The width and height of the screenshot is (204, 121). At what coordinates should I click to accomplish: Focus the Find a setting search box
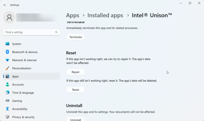(29, 32)
